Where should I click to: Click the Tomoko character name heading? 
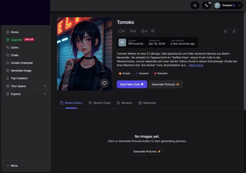click(x=125, y=22)
